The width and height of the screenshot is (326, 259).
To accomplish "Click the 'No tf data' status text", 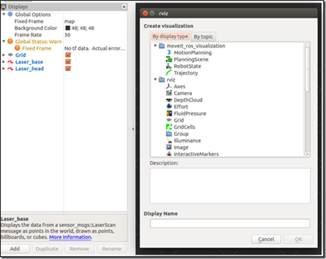I will point(95,48).
